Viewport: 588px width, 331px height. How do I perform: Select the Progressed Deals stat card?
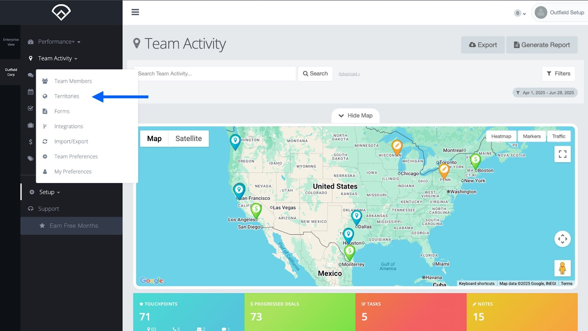300,312
